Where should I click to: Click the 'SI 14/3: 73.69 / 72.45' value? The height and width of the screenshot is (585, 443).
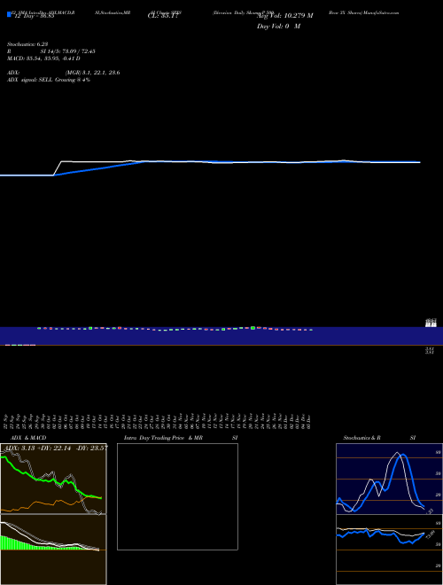(x=70, y=51)
